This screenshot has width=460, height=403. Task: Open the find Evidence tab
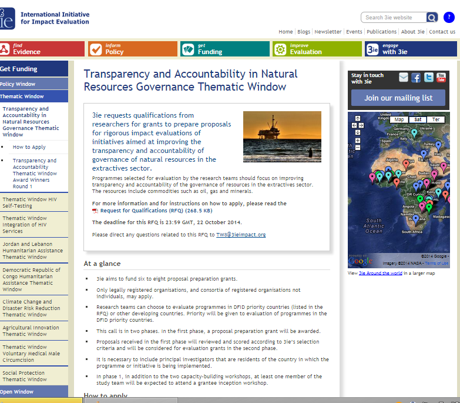click(42, 49)
